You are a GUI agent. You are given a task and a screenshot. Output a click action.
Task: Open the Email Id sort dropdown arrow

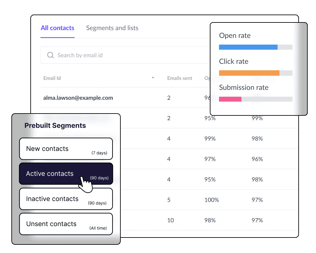click(x=153, y=78)
